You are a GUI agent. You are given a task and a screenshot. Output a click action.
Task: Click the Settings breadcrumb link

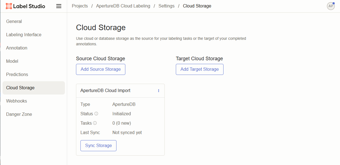coord(166,6)
